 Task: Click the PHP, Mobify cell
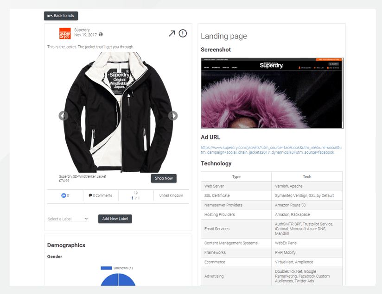tap(307, 253)
